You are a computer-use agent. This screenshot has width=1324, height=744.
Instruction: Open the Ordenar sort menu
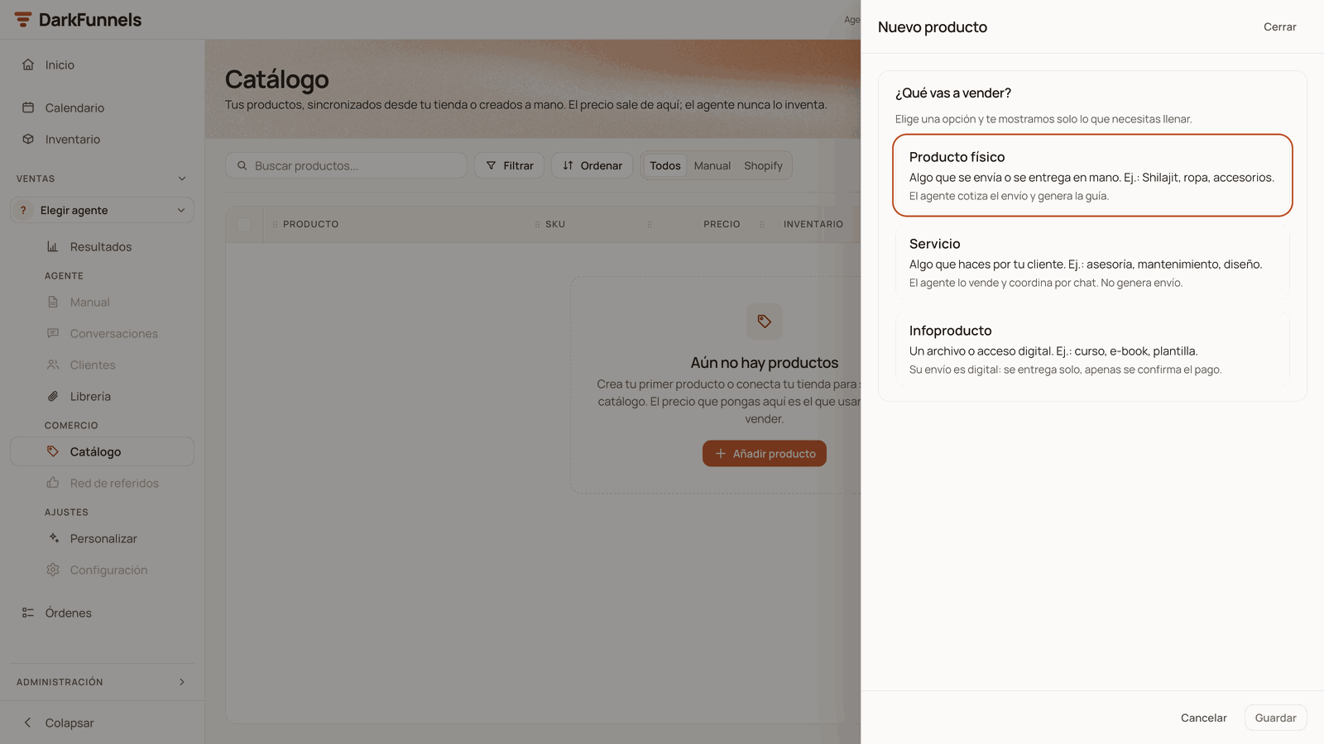point(592,165)
